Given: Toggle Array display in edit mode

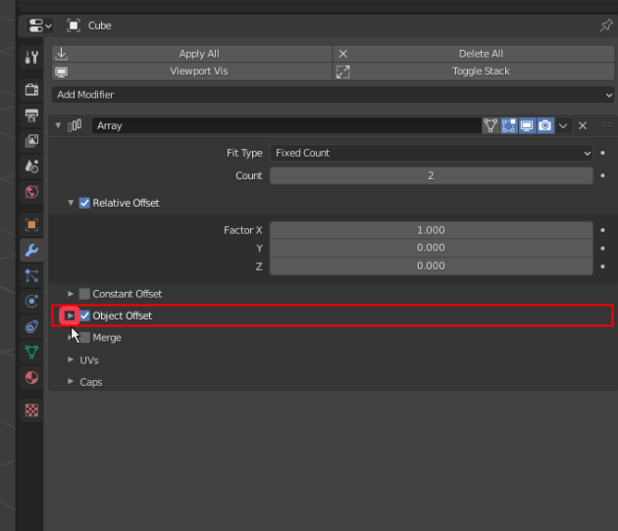Looking at the screenshot, I should coord(508,125).
